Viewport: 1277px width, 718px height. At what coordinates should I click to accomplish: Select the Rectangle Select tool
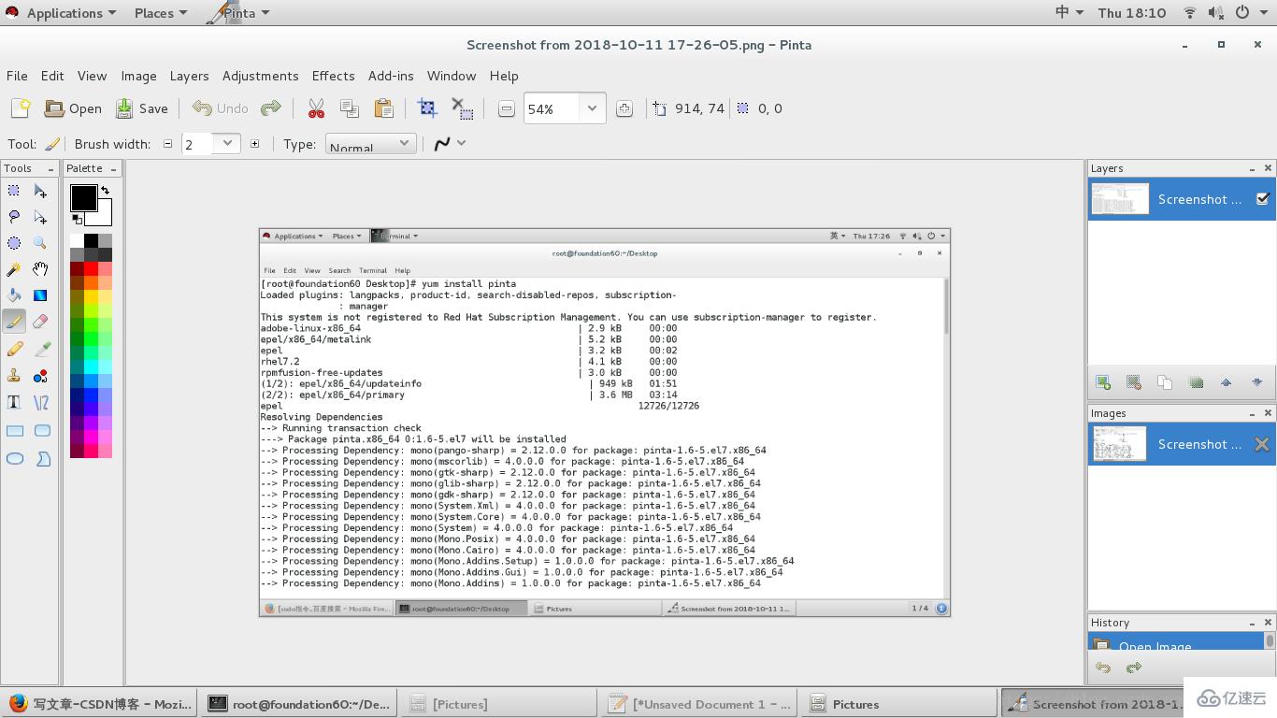[14, 191]
